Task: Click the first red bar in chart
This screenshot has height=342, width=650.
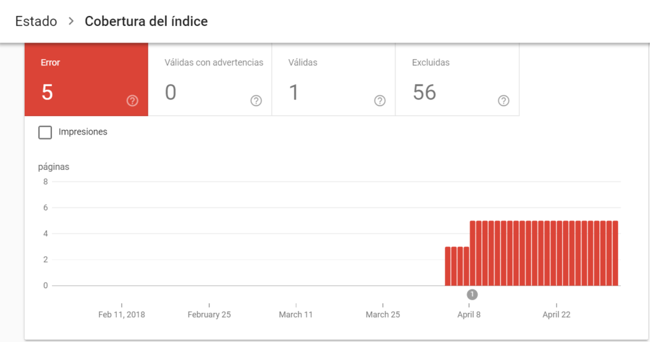Action: click(448, 266)
